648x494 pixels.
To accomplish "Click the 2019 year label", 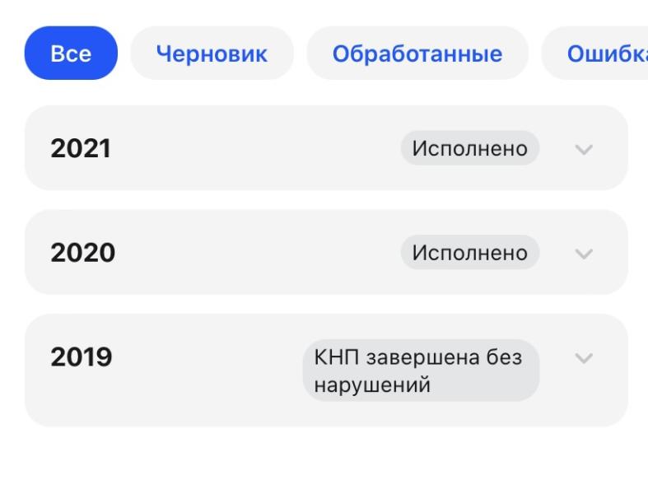I will pyautogui.click(x=82, y=358).
